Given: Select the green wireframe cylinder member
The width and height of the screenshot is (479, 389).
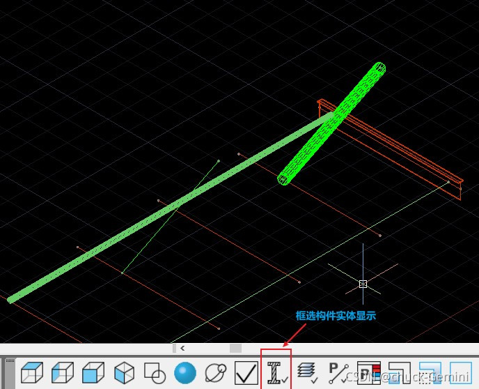Looking at the screenshot, I should tap(331, 124).
